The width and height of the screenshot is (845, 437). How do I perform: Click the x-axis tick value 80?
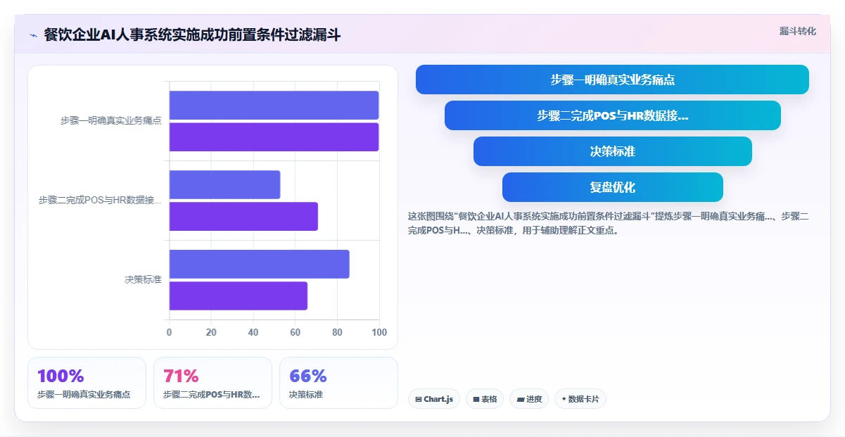pos(337,333)
